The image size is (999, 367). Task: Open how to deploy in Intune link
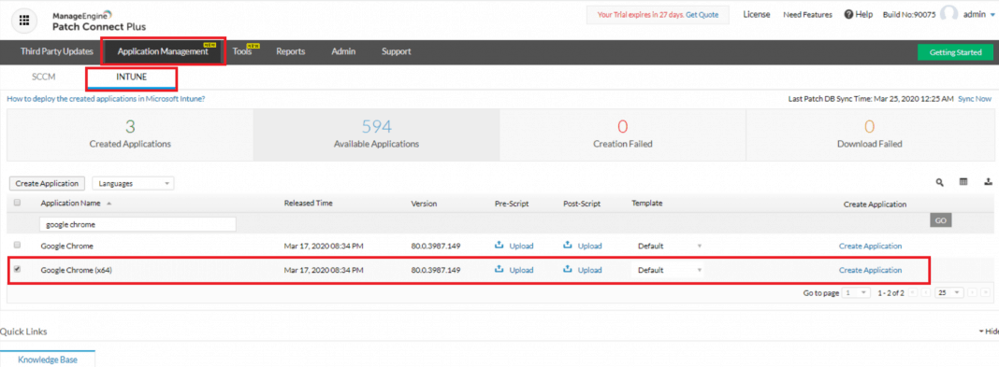[106, 99]
